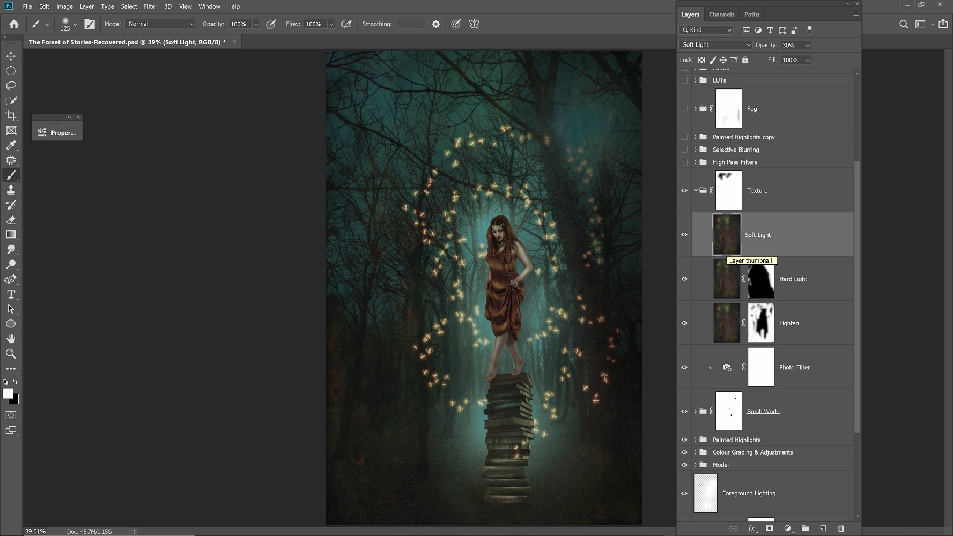Switch to the Channels tab
Image resolution: width=953 pixels, height=536 pixels.
pyautogui.click(x=721, y=14)
